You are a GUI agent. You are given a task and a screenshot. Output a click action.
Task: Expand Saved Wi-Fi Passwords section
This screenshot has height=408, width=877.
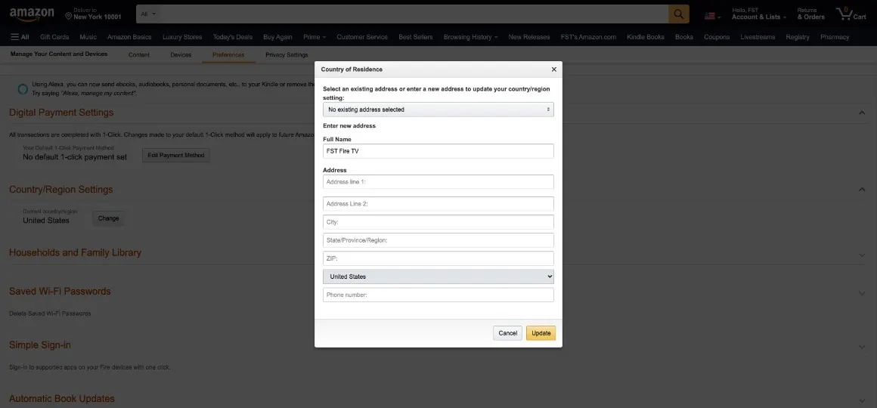point(862,293)
